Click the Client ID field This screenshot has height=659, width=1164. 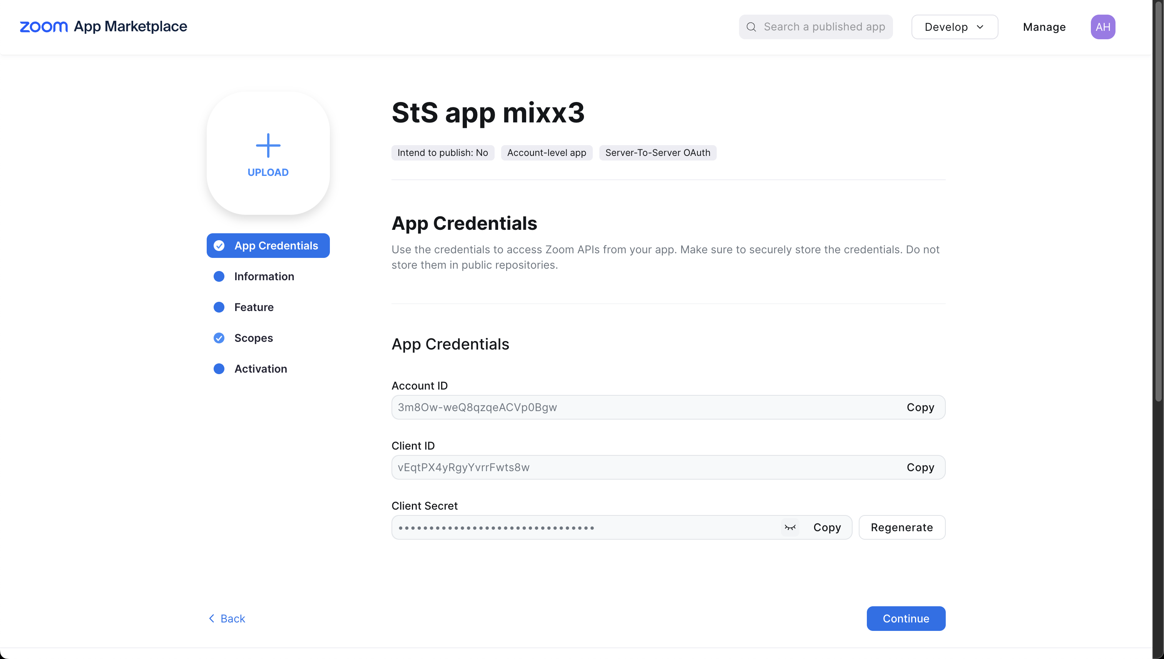(668, 468)
